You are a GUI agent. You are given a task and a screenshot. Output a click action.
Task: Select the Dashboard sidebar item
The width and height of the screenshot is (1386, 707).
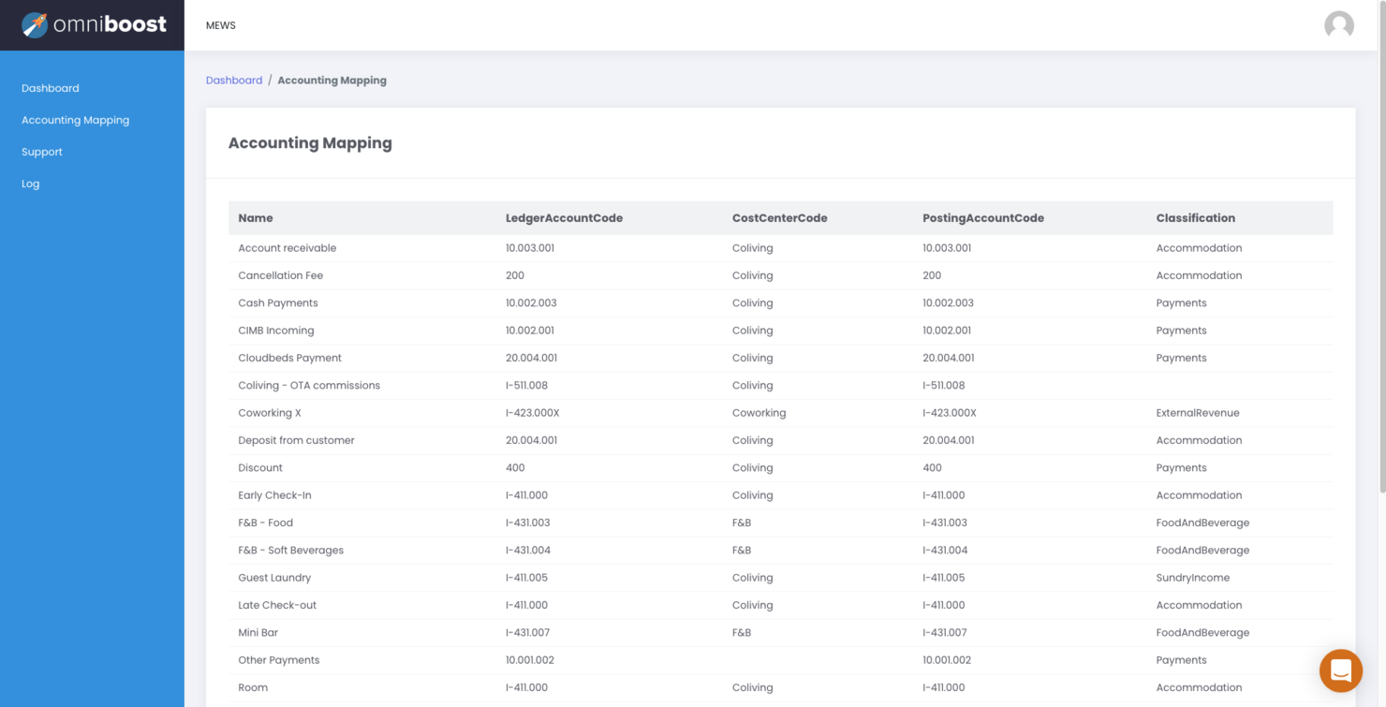pyautogui.click(x=50, y=88)
